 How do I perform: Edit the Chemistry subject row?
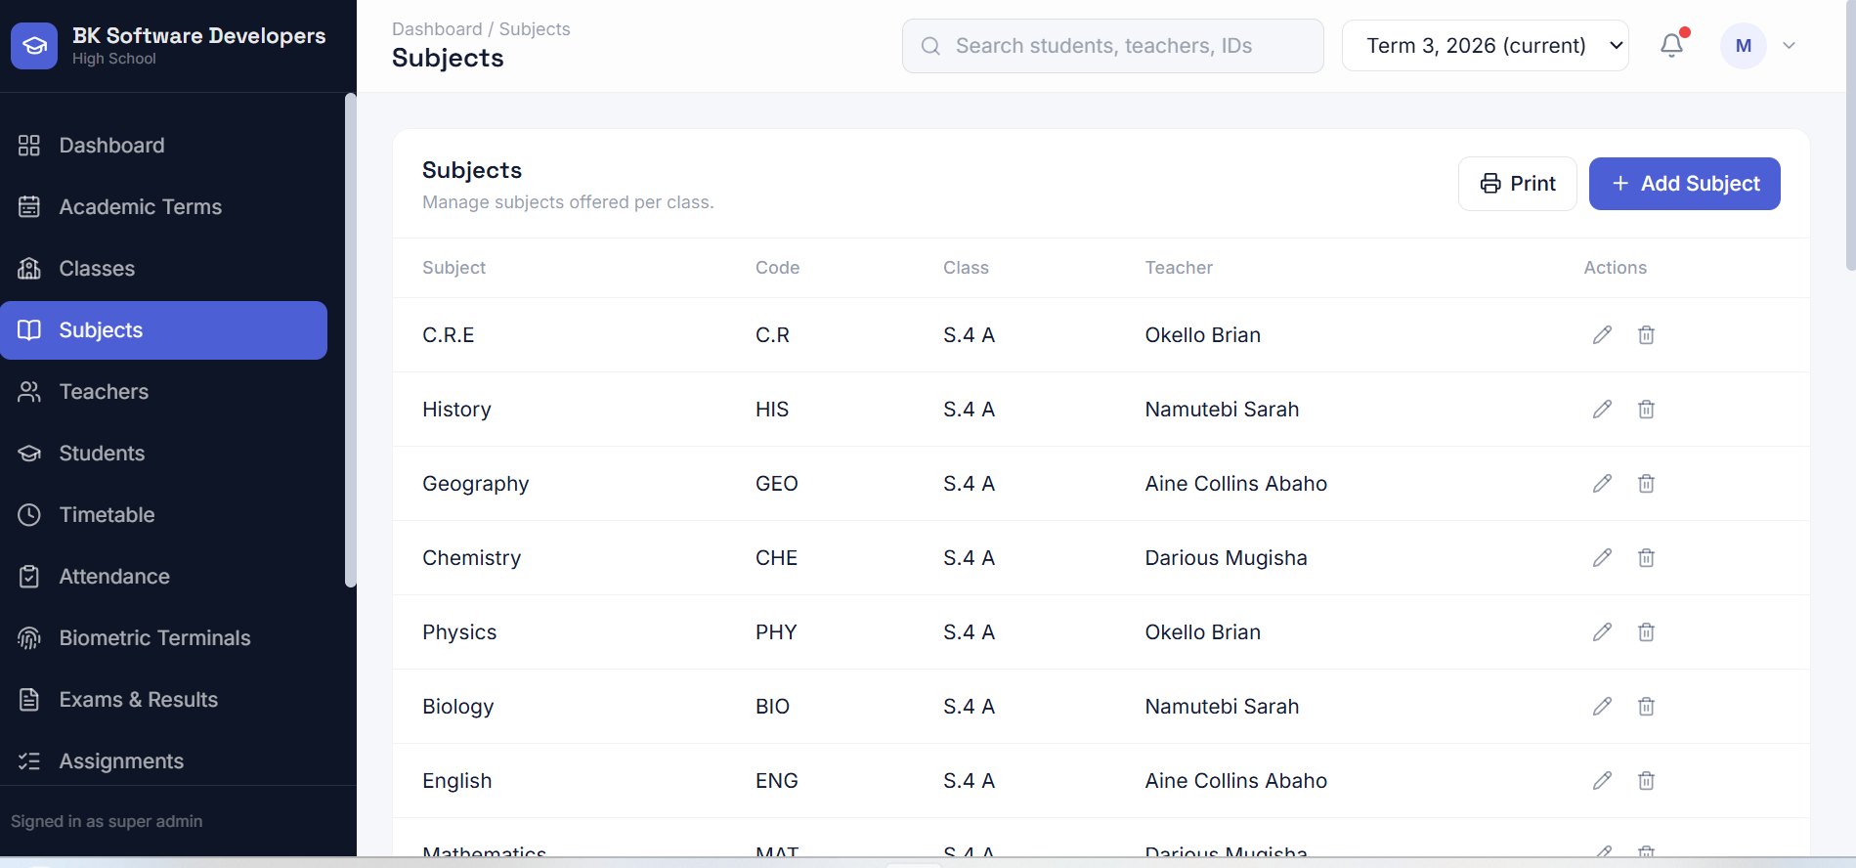pyautogui.click(x=1602, y=558)
